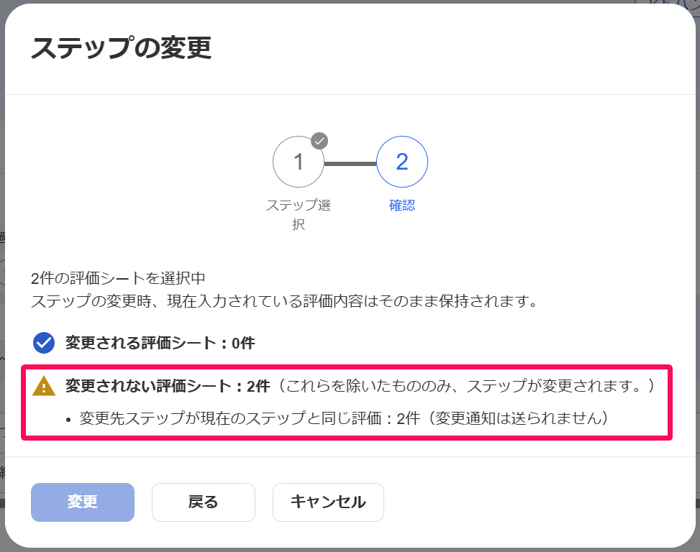Click the blue 変更 button
The image size is (700, 552).
pos(83,502)
